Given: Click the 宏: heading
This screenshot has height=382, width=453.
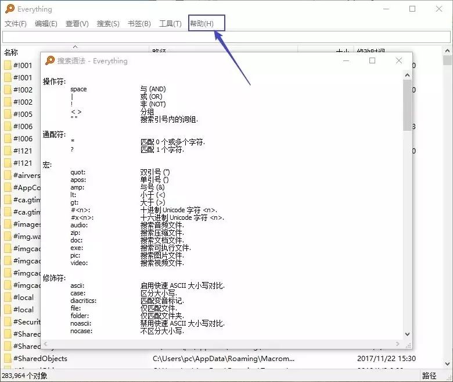Looking at the screenshot, I should click(47, 165).
